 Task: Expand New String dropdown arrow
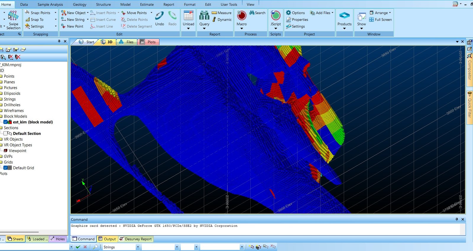[x=88, y=20]
